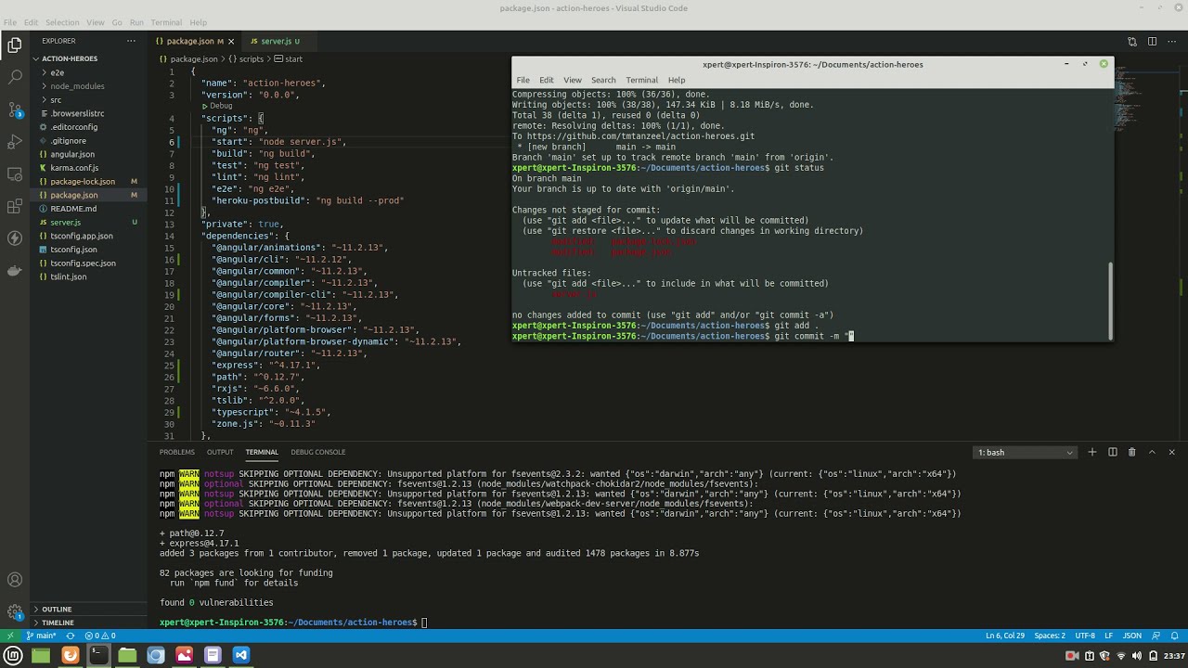
Task: Close the bottom panel with the X
Action: point(1171,452)
